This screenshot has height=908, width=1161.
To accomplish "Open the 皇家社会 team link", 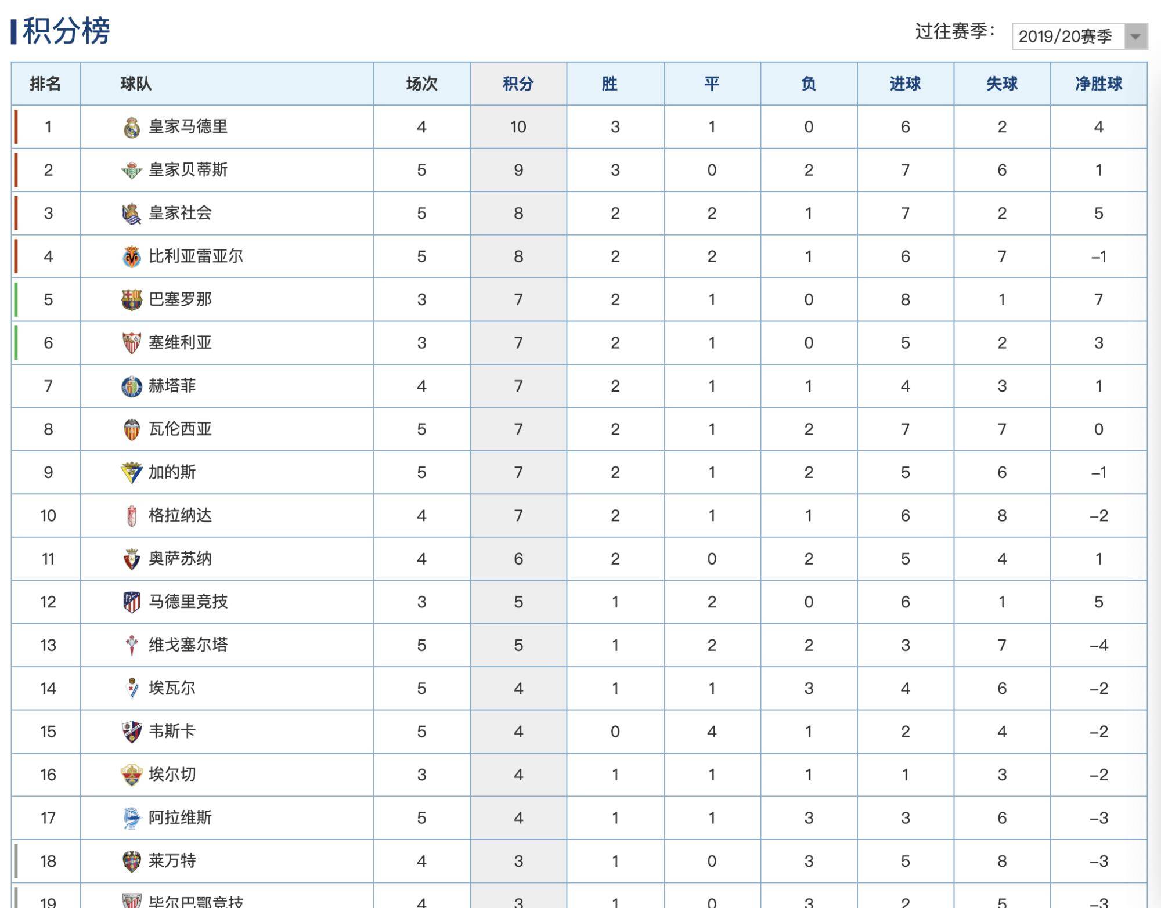I will 180,213.
